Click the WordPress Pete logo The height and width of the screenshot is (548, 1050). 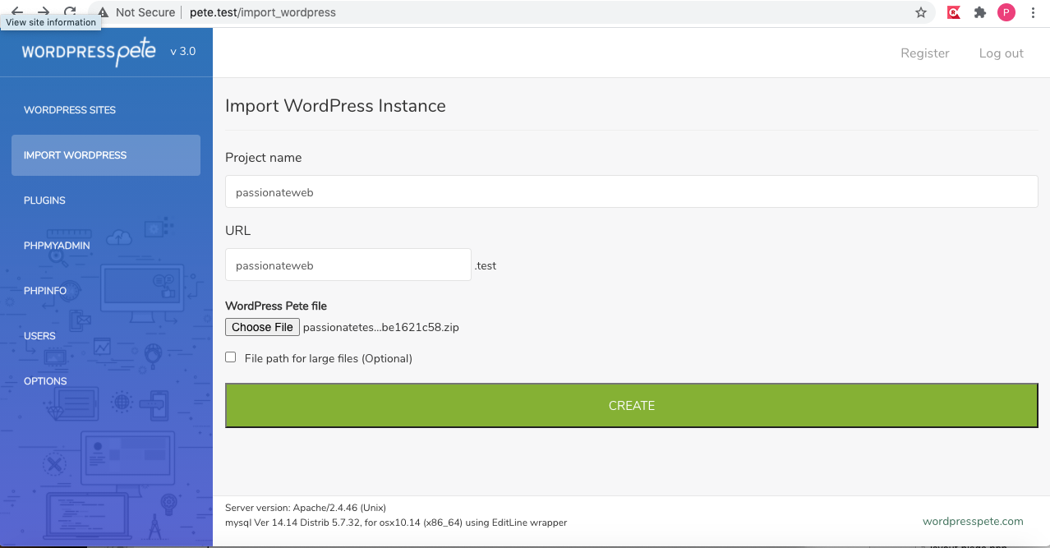89,52
